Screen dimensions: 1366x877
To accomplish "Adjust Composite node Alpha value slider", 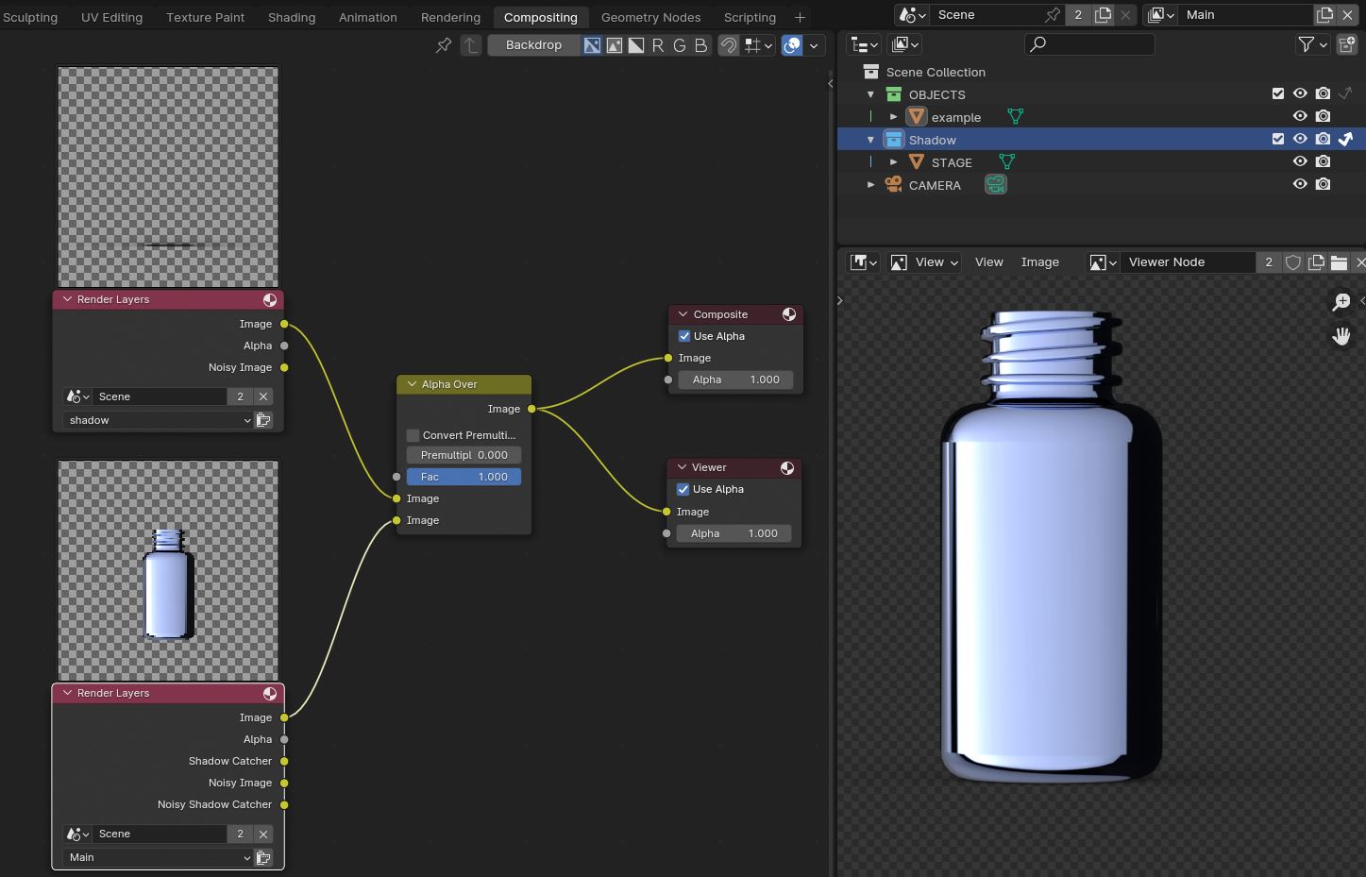I will coord(735,379).
